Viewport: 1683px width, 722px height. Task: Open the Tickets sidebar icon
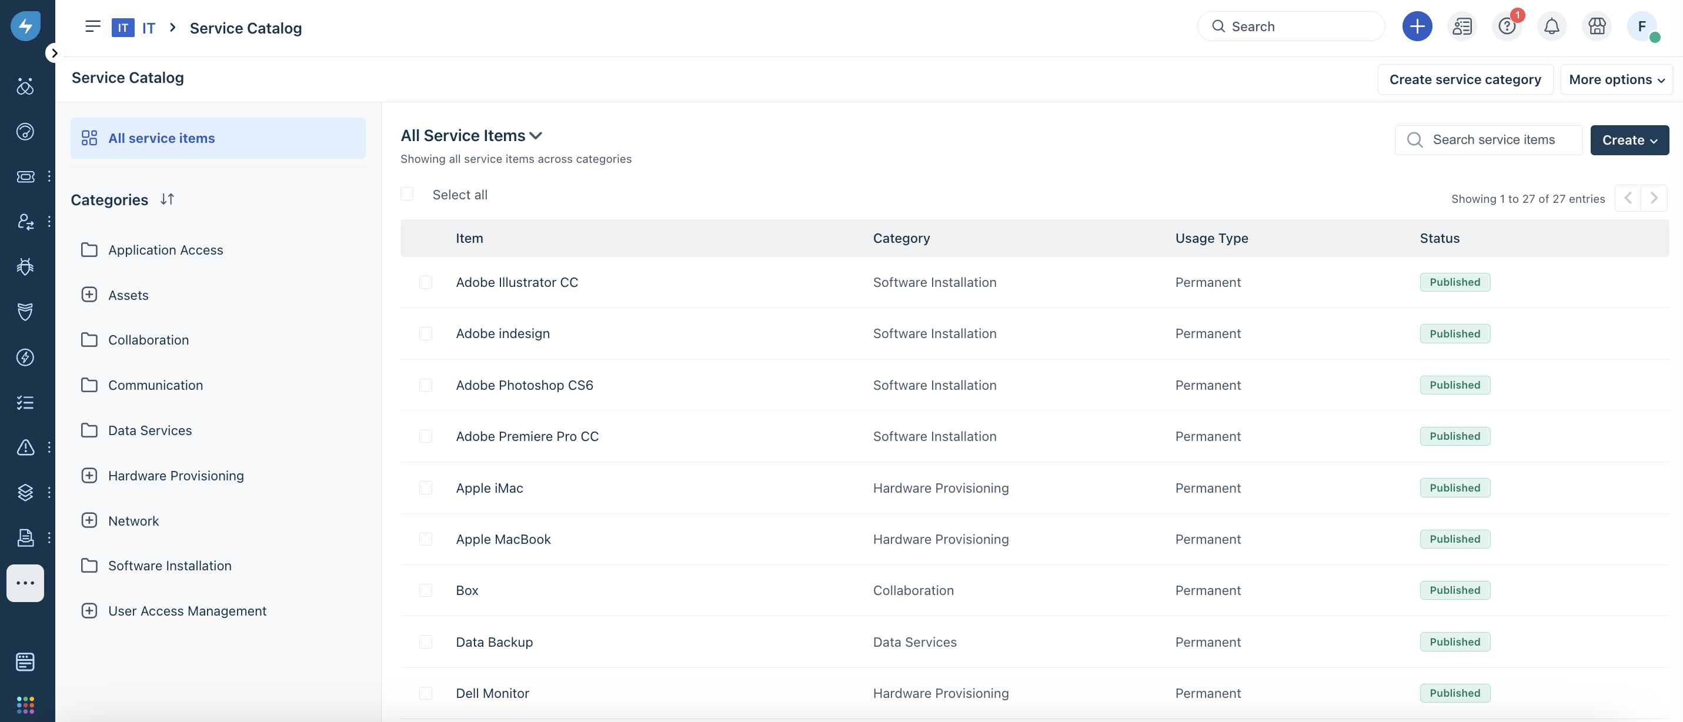25,176
